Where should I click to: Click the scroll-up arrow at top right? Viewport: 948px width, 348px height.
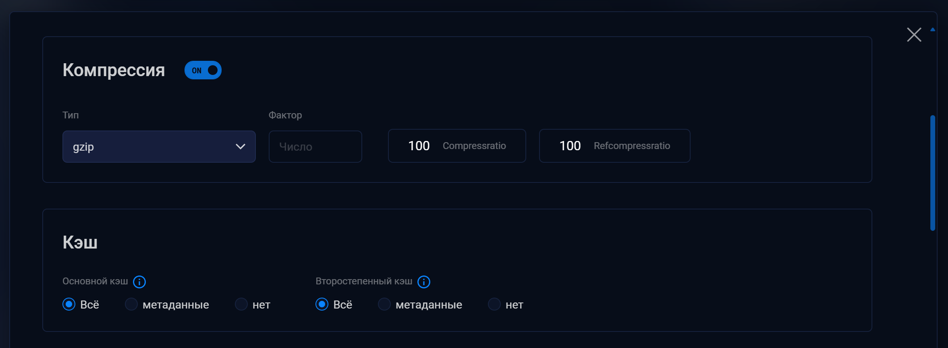(x=933, y=29)
